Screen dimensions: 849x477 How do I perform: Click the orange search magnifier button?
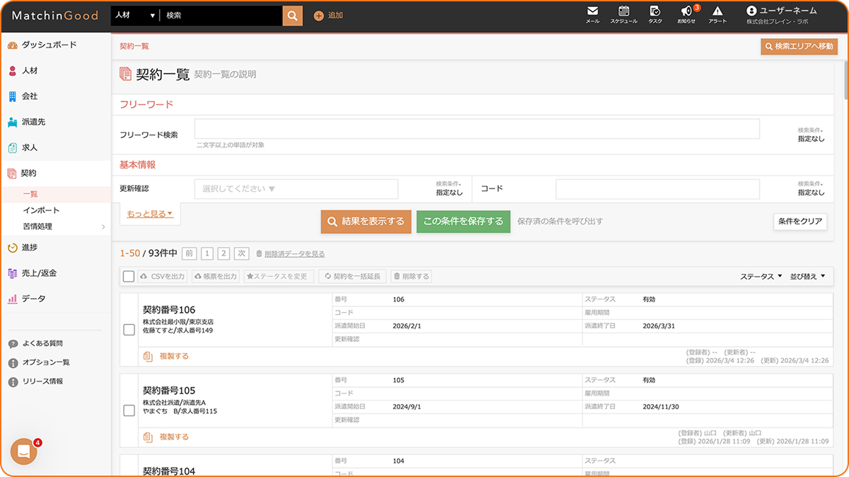(292, 16)
